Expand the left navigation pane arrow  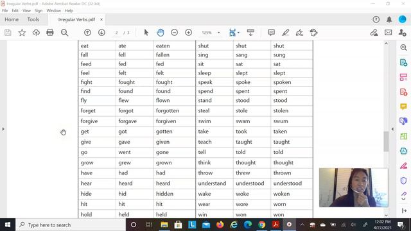[3, 129]
